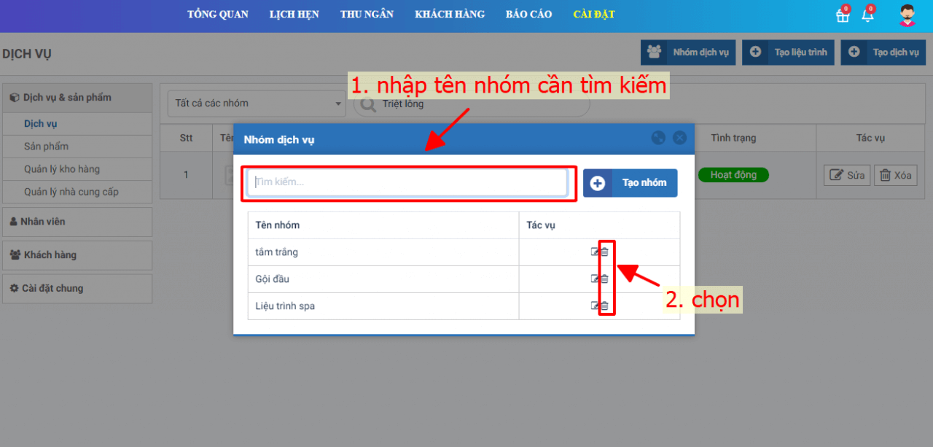933x447 pixels.
Task: Expand the 'Nhân viên' sidebar section
Action: point(77,222)
